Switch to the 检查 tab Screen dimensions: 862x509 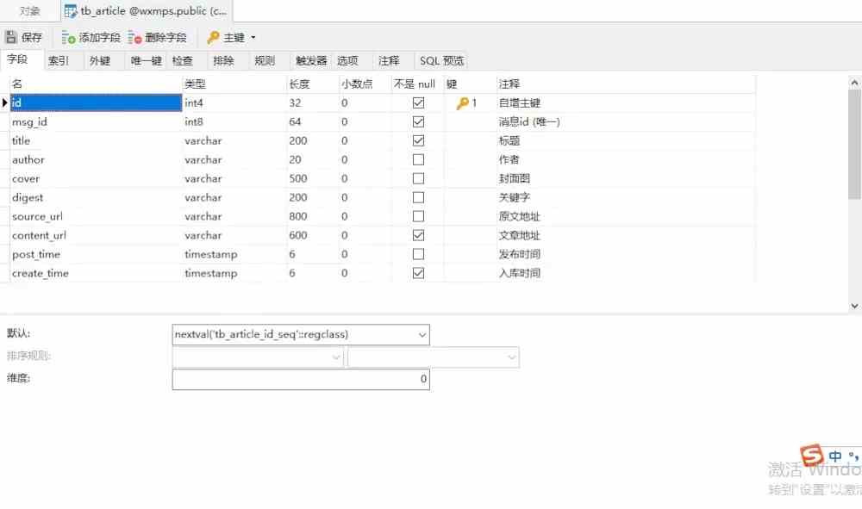tap(183, 60)
